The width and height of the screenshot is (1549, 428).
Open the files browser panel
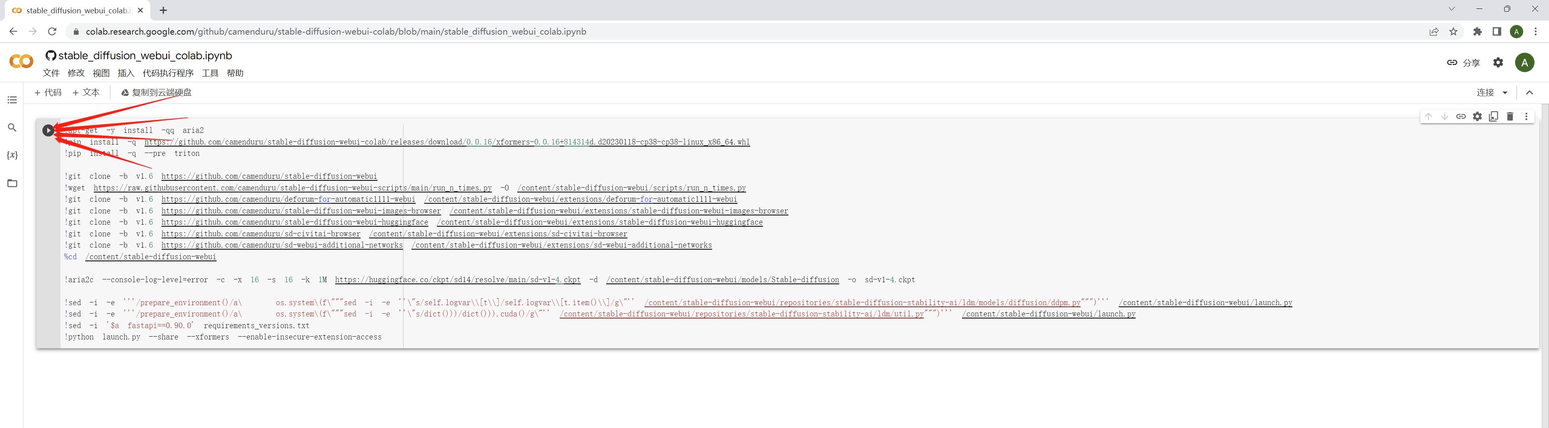(x=12, y=183)
